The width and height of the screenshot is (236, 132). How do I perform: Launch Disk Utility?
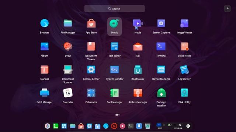coord(184,93)
